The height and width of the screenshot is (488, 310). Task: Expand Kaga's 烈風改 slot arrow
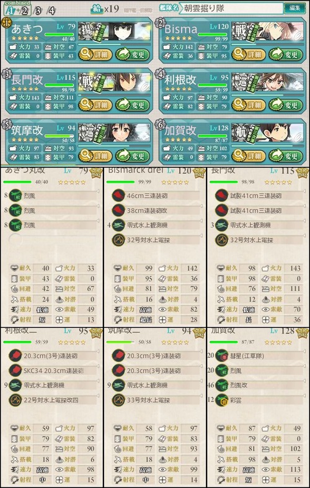coord(304,381)
